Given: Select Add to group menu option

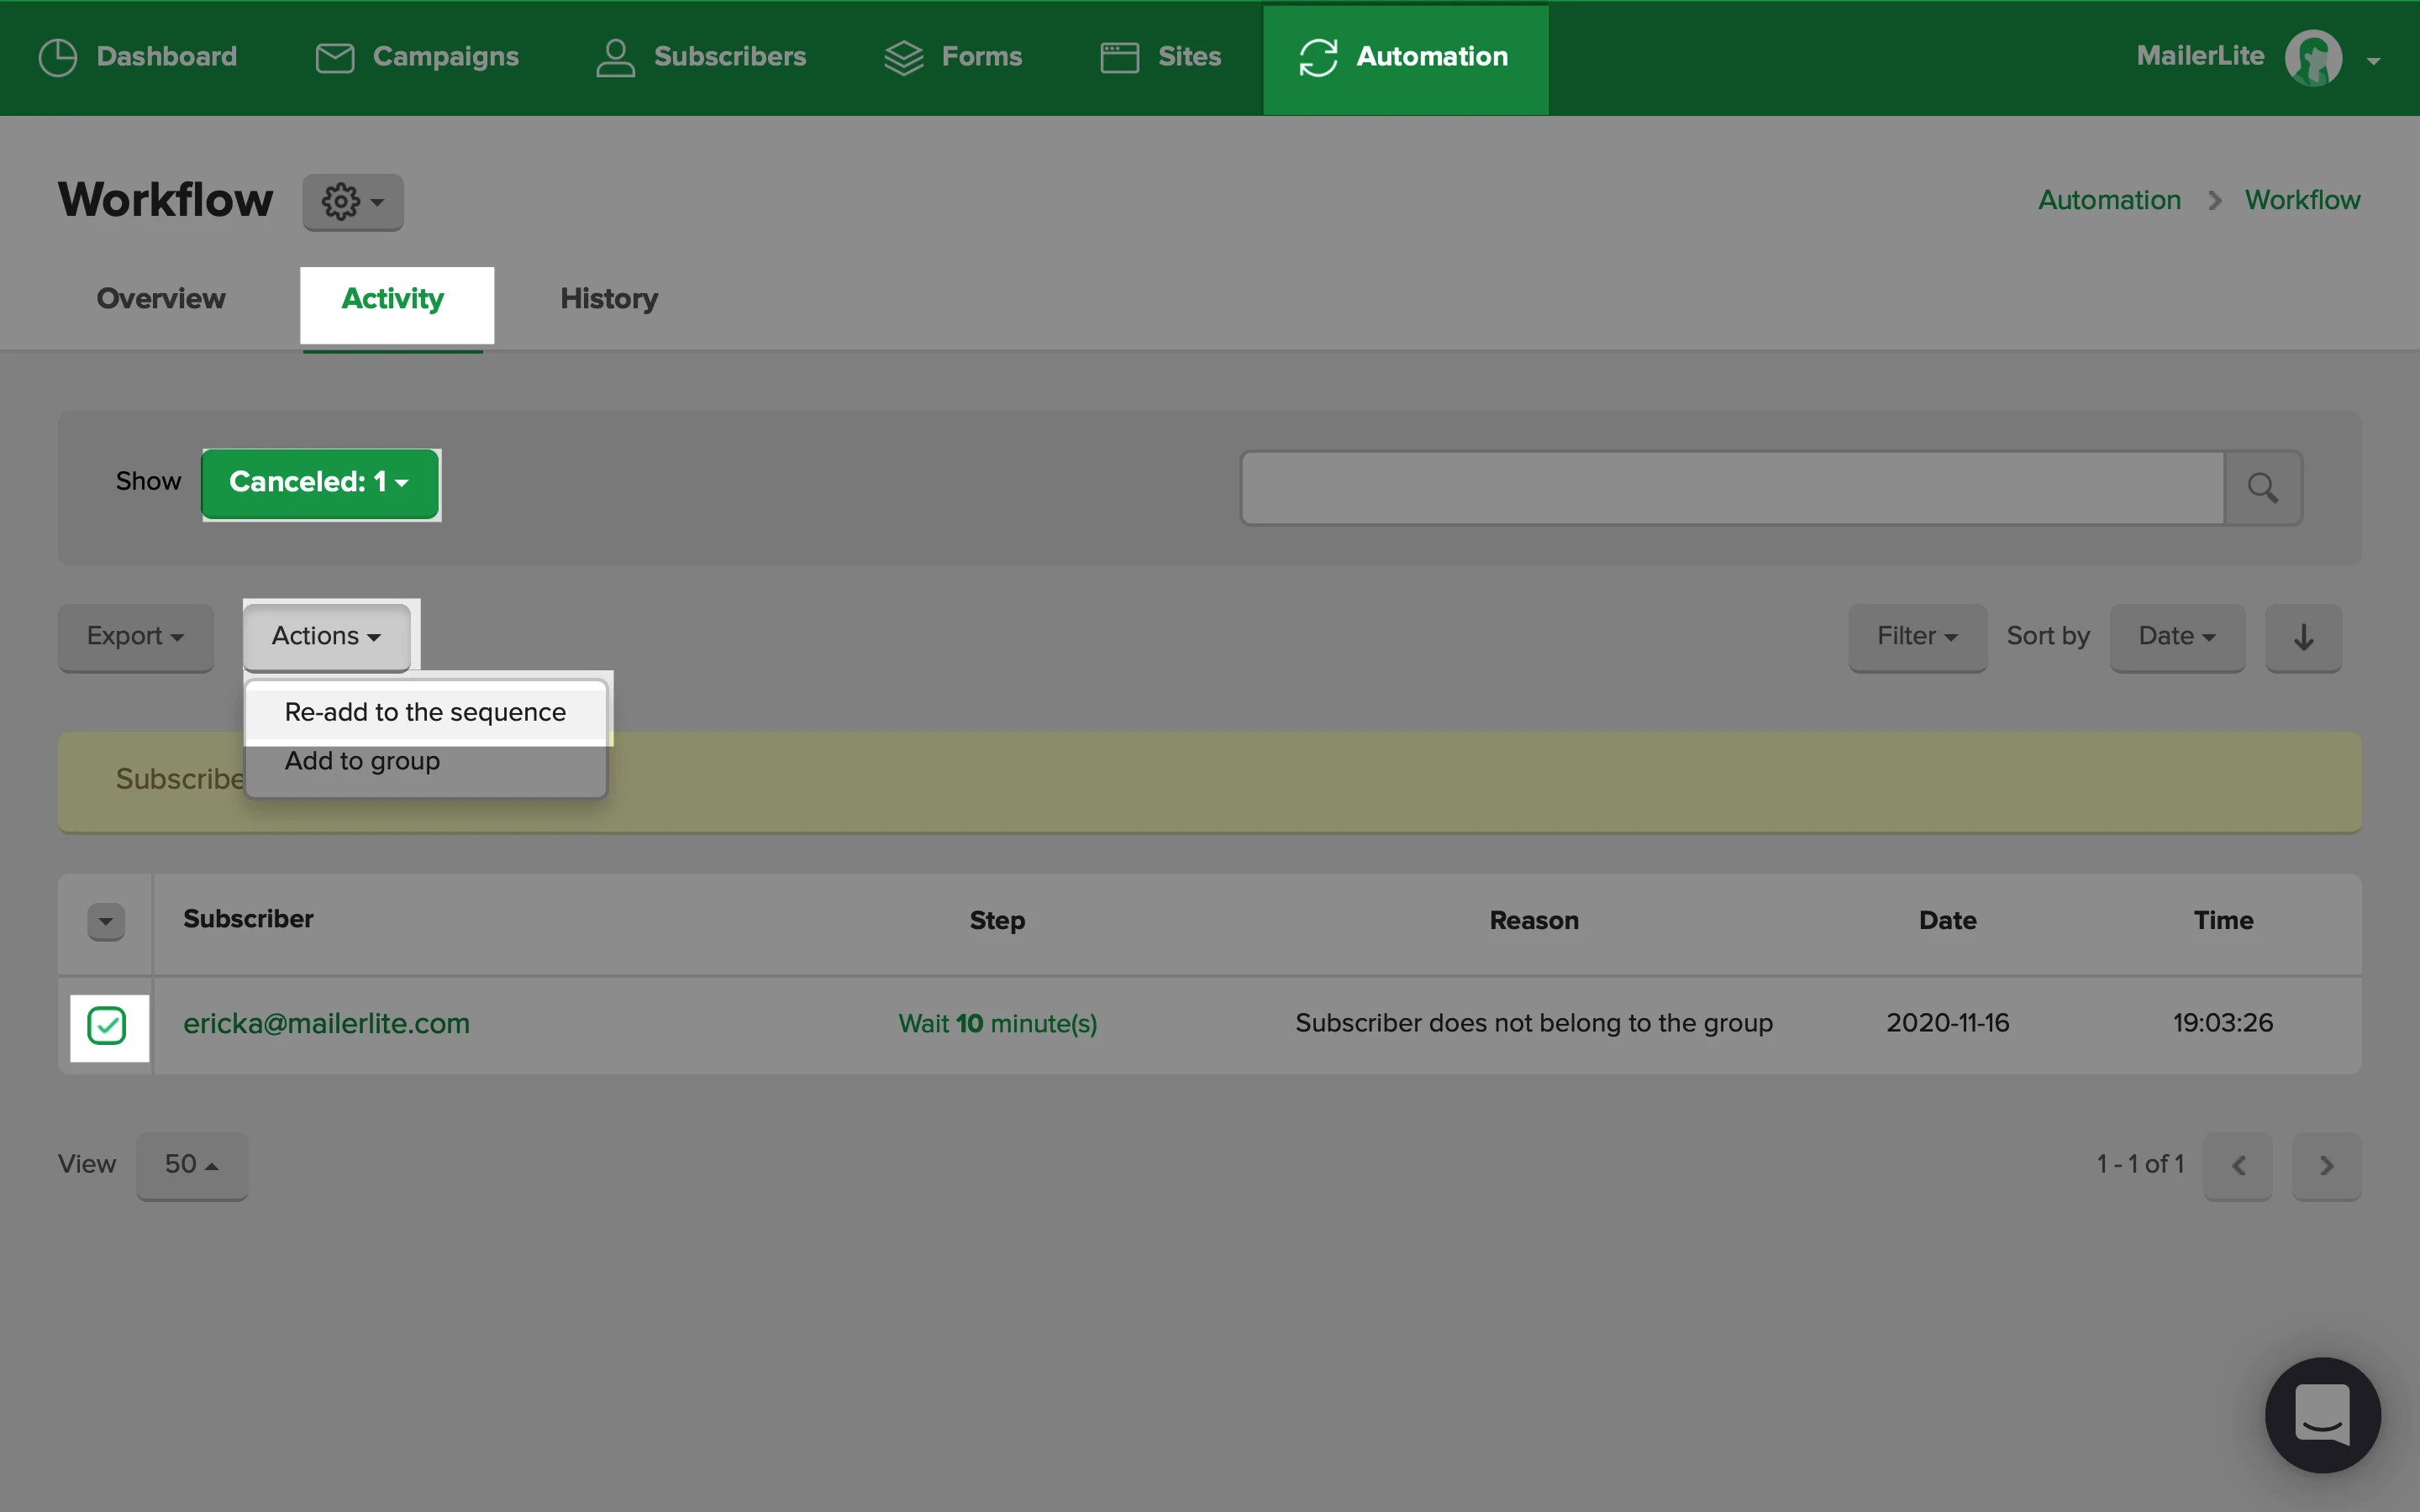Looking at the screenshot, I should [362, 761].
